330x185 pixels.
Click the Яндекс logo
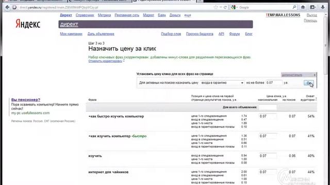point(28,24)
